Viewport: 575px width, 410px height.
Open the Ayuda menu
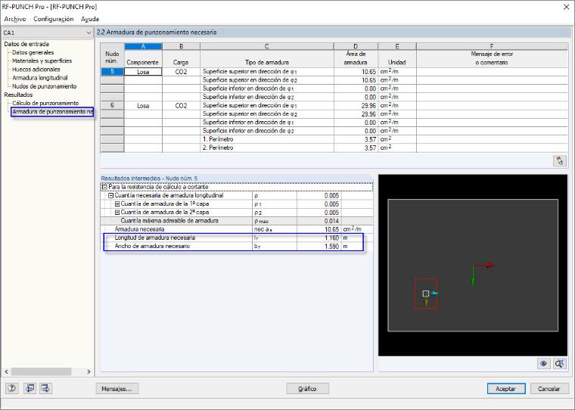(x=90, y=19)
